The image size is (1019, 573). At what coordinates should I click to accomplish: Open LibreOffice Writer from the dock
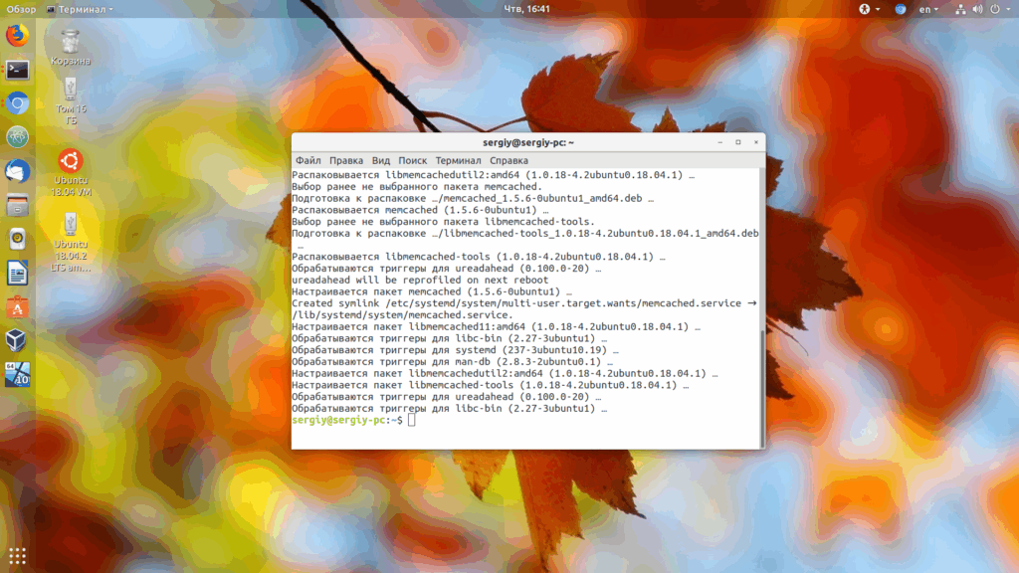click(x=18, y=273)
